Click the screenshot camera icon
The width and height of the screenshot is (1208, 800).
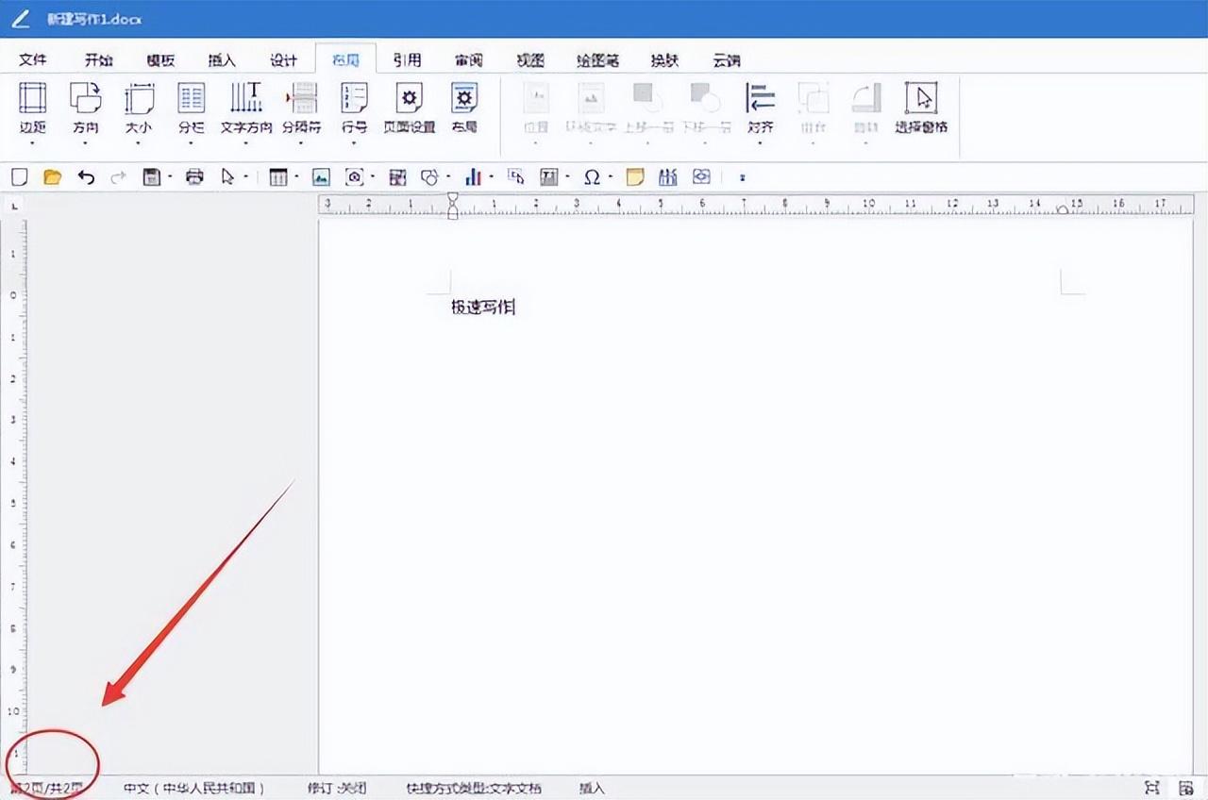click(x=354, y=176)
